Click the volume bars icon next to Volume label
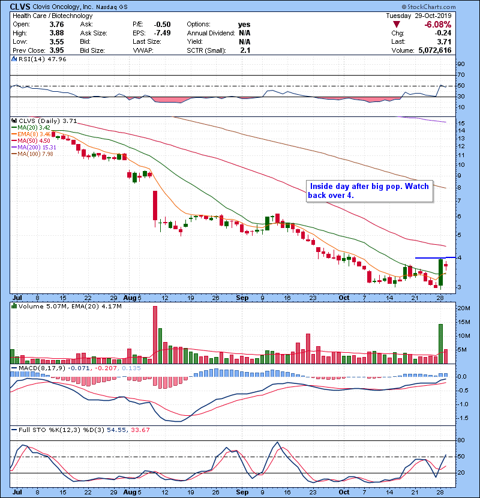The width and height of the screenshot is (480, 498). (14, 306)
